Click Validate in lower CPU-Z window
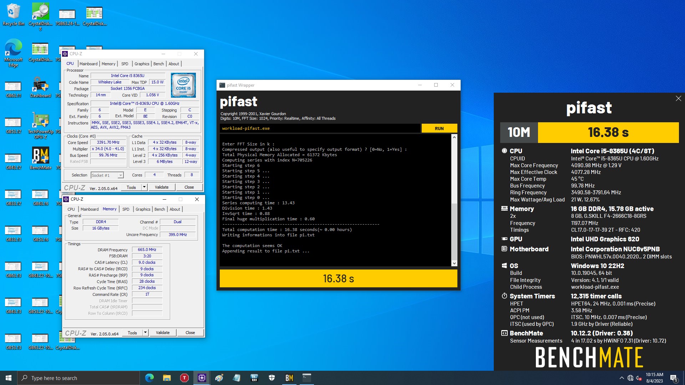 click(163, 333)
